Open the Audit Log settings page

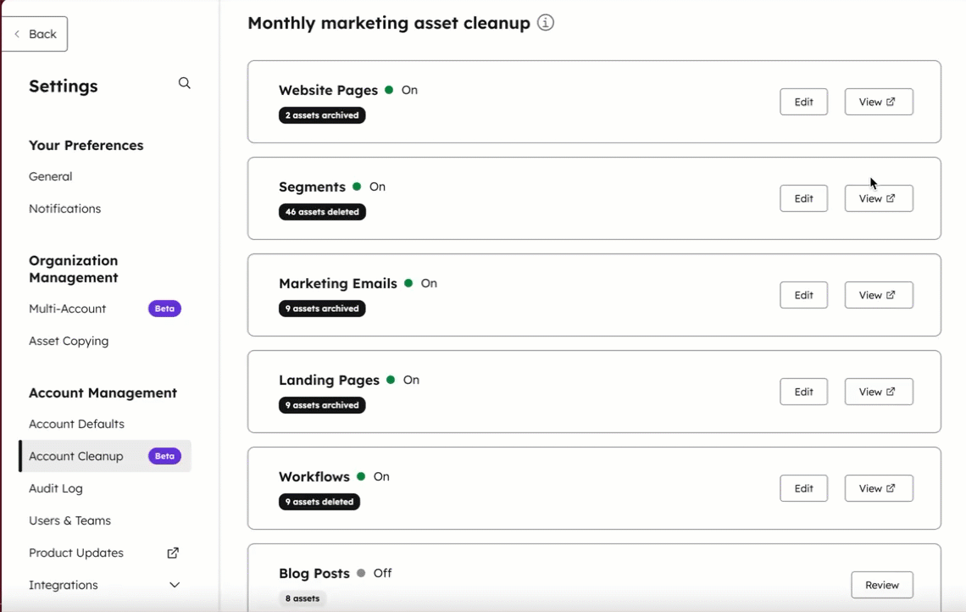(56, 488)
